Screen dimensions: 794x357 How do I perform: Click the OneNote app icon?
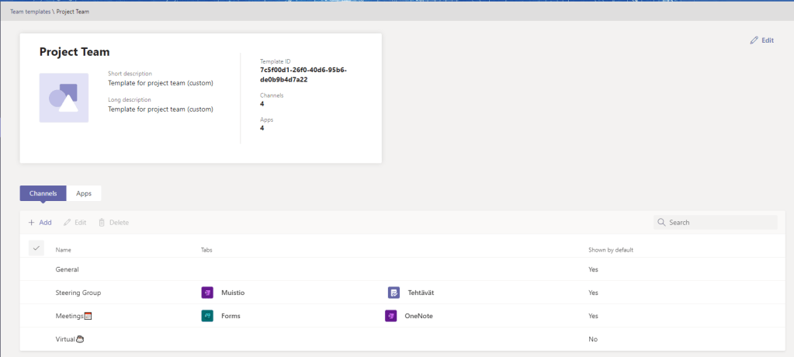tap(391, 316)
